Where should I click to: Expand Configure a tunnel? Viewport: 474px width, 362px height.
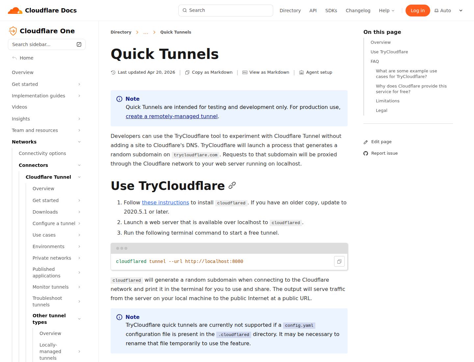(79, 223)
